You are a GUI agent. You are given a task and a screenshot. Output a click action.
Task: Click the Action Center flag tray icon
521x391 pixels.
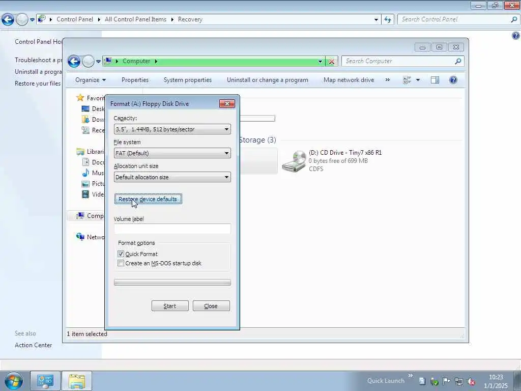tap(446, 381)
